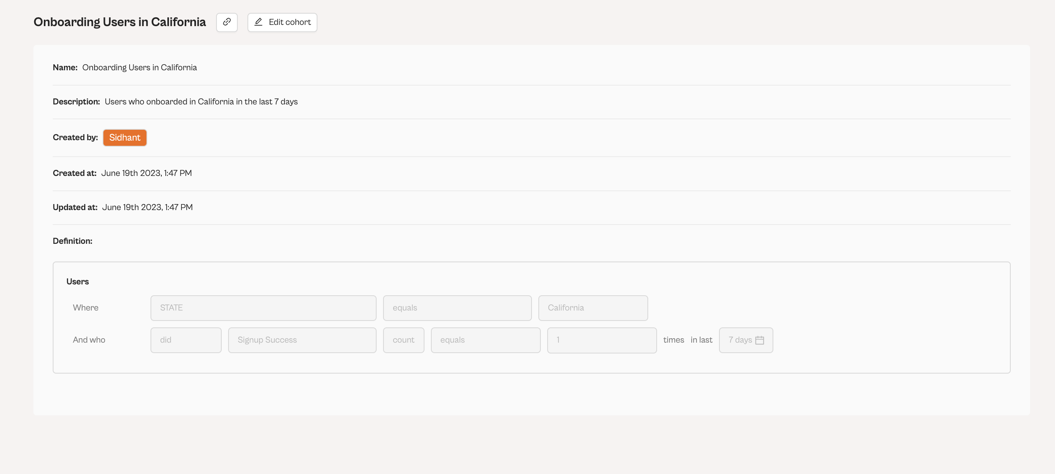Click the calendar icon beside 7 days
This screenshot has height=474, width=1055.
click(x=759, y=340)
